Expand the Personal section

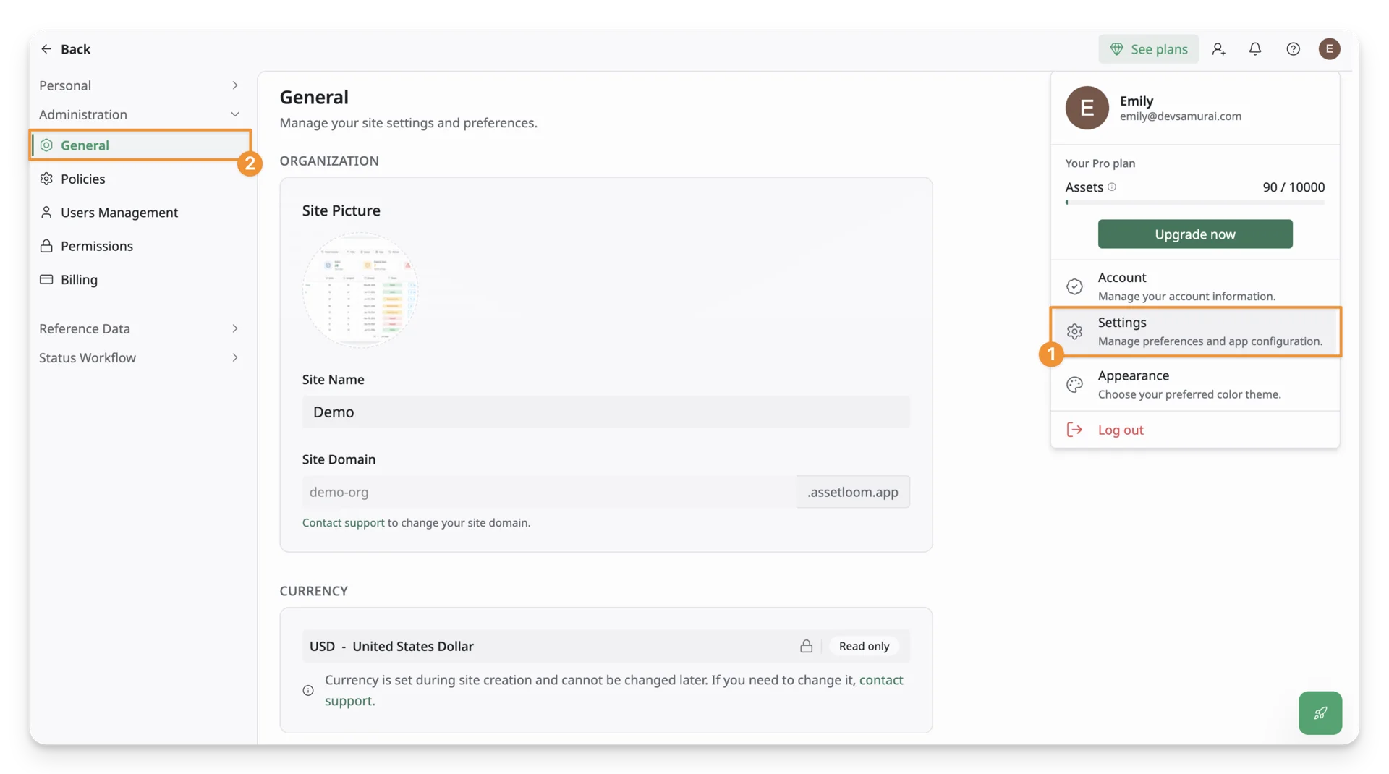(139, 85)
